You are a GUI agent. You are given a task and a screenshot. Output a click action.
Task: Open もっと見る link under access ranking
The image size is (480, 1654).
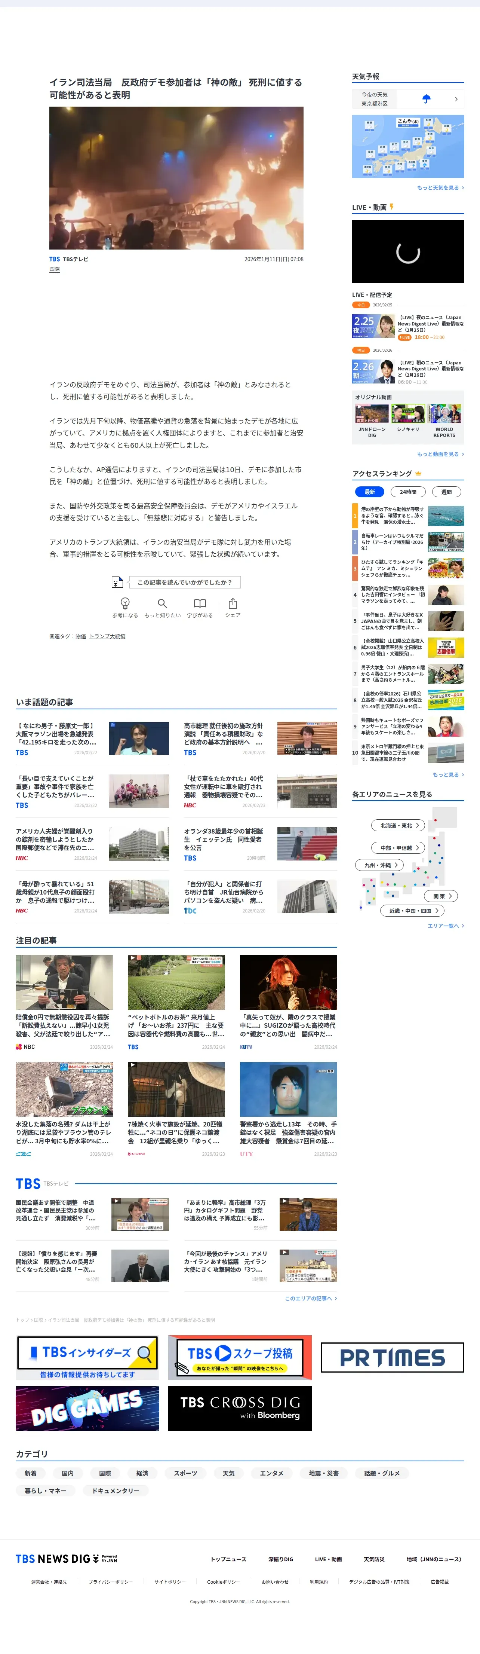tap(448, 774)
